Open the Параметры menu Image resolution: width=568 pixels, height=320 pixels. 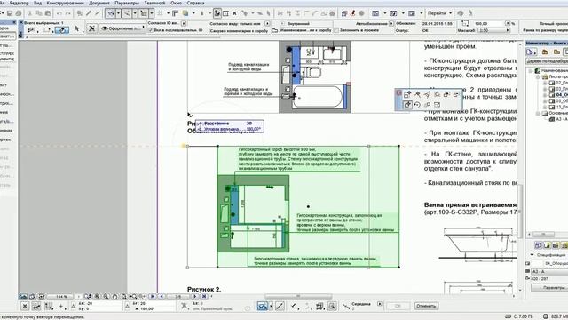click(127, 3)
